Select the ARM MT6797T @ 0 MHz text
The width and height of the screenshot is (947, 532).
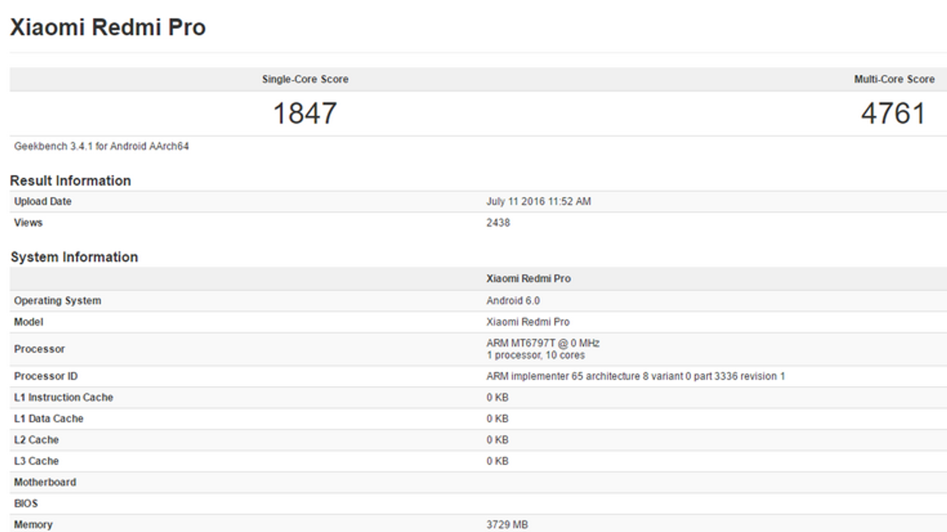(x=543, y=343)
